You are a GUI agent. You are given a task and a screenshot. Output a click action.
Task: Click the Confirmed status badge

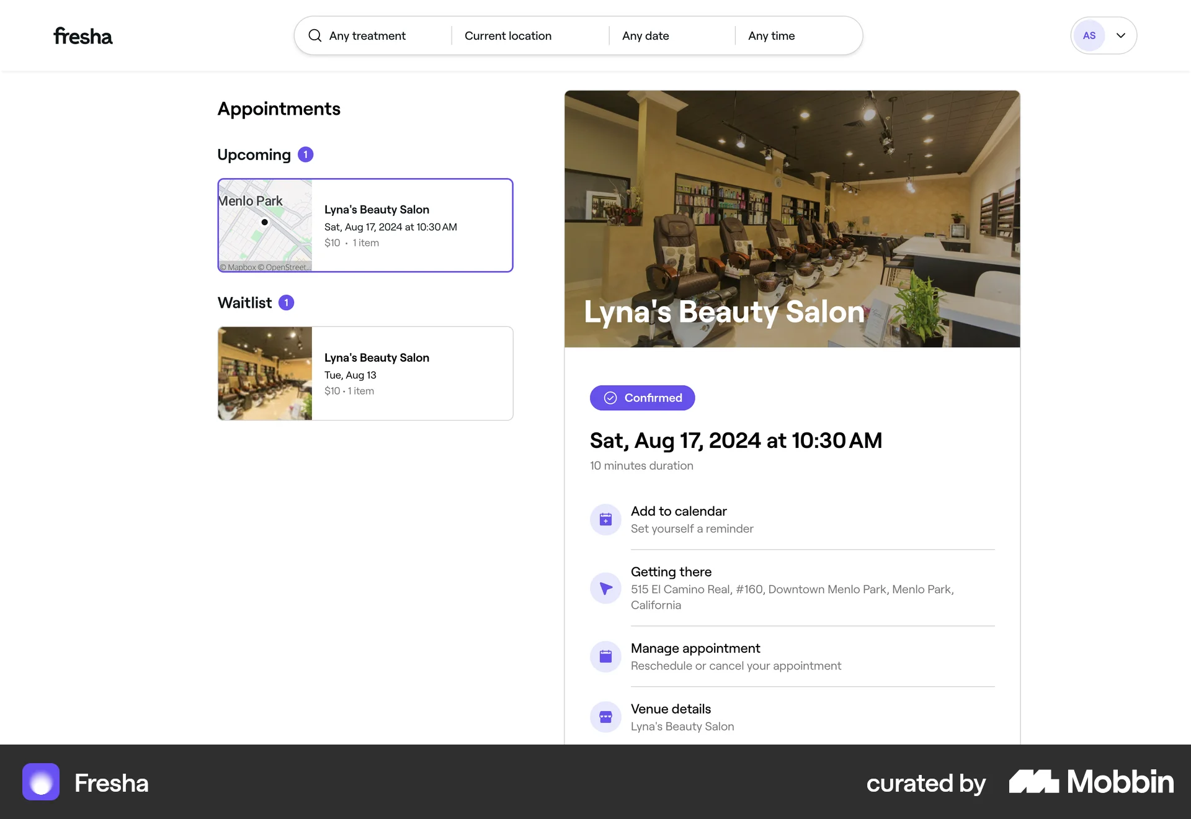(x=642, y=398)
